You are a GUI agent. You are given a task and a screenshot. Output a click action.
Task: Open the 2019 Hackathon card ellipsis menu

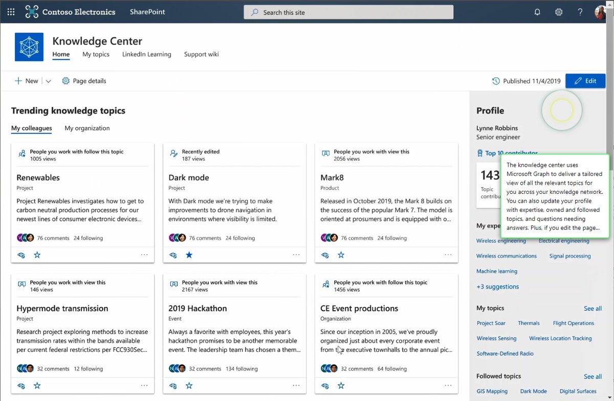[296, 386]
